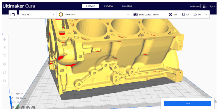Click the Ultimaker Cura logo
Viewport: 220px width, 111px height.
[19, 6]
